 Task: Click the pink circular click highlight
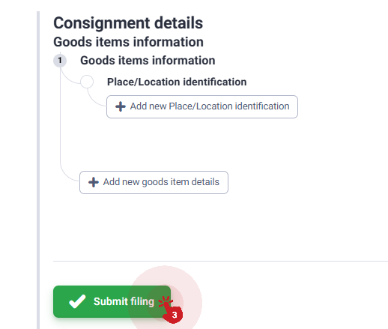pos(165,298)
